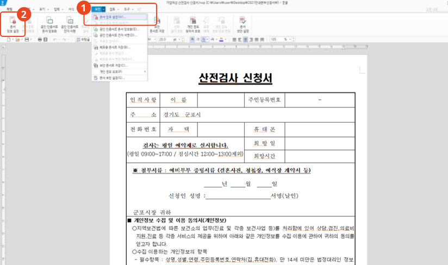Click the strikethrough text icon
The height and width of the screenshot is (265, 448).
(x=212, y=39)
